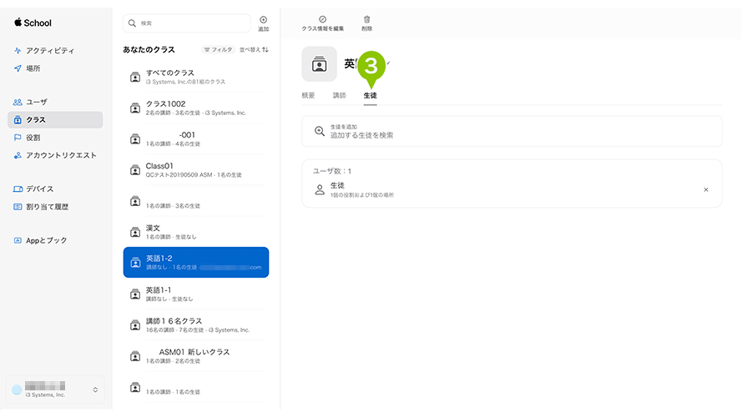Click the magnifier icon in add student box

[320, 132]
